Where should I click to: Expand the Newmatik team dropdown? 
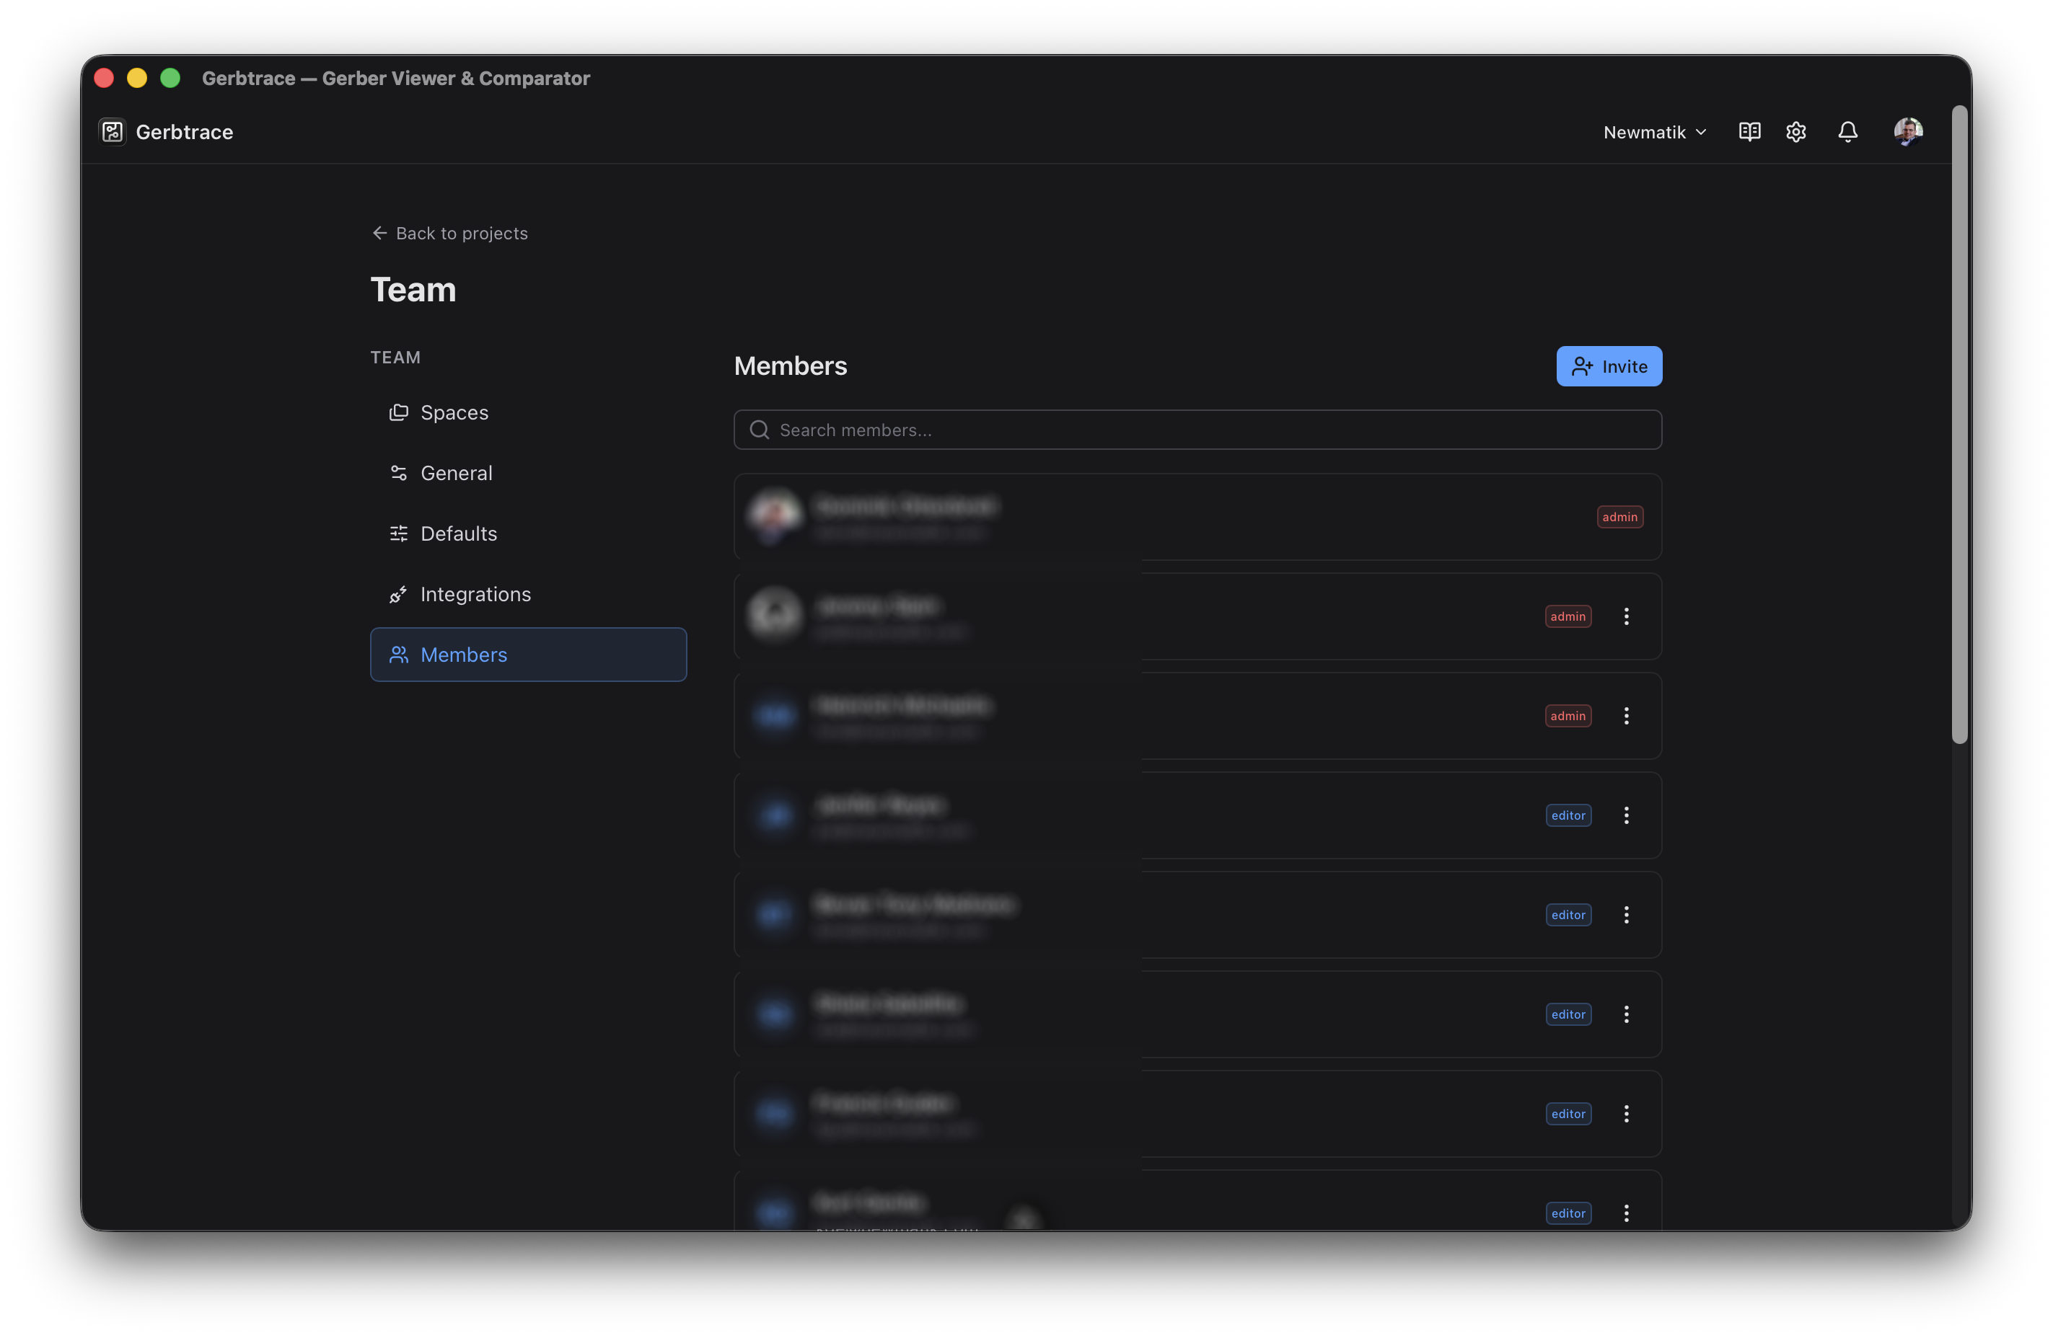pyautogui.click(x=1655, y=132)
